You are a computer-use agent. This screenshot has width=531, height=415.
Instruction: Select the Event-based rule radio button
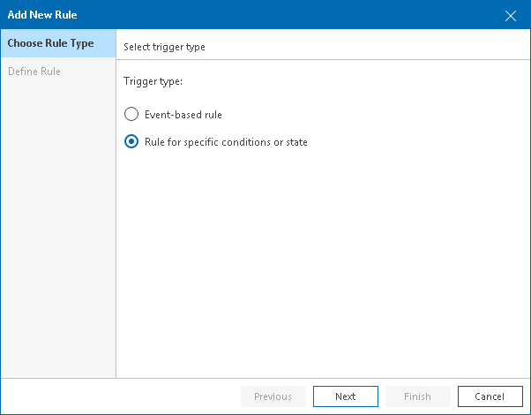point(131,114)
